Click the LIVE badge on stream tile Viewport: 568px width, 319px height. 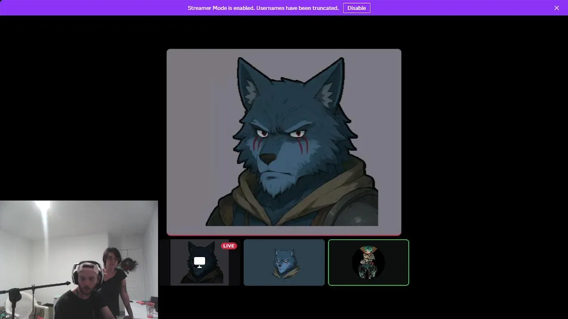[x=229, y=246]
